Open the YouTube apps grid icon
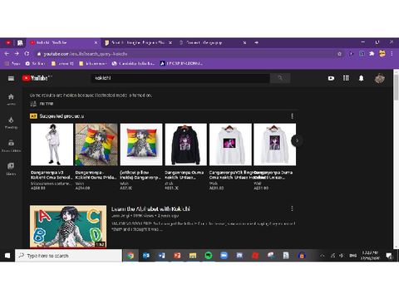The image size is (399, 299). [x=346, y=78]
